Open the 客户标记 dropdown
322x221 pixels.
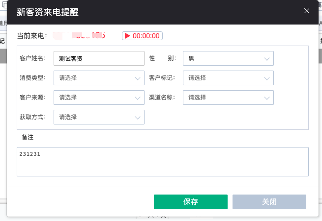[x=228, y=78]
